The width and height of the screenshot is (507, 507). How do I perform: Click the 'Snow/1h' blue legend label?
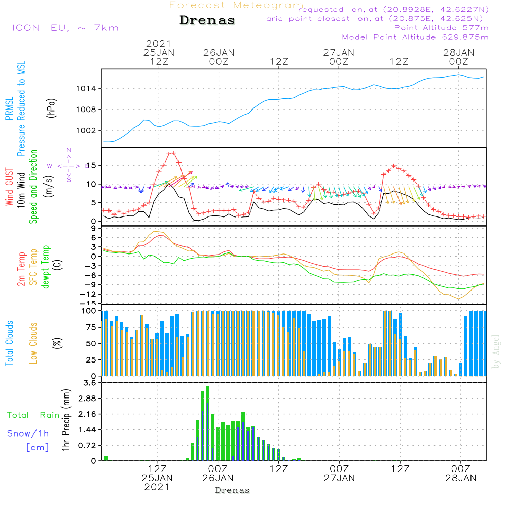click(x=28, y=433)
